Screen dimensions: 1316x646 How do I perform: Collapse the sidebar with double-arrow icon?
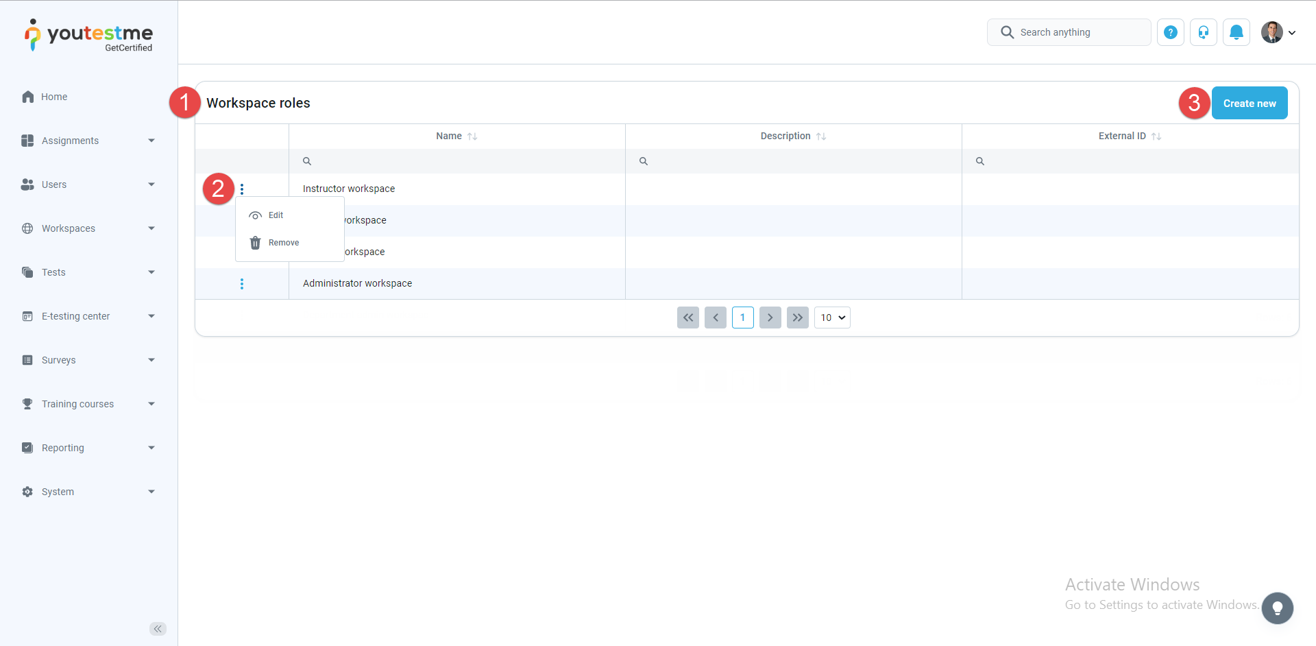tap(158, 629)
